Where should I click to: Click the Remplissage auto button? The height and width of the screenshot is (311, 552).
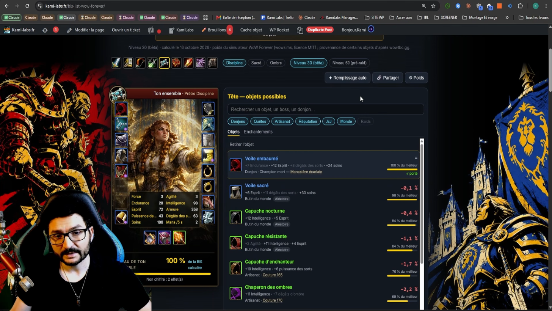348,78
